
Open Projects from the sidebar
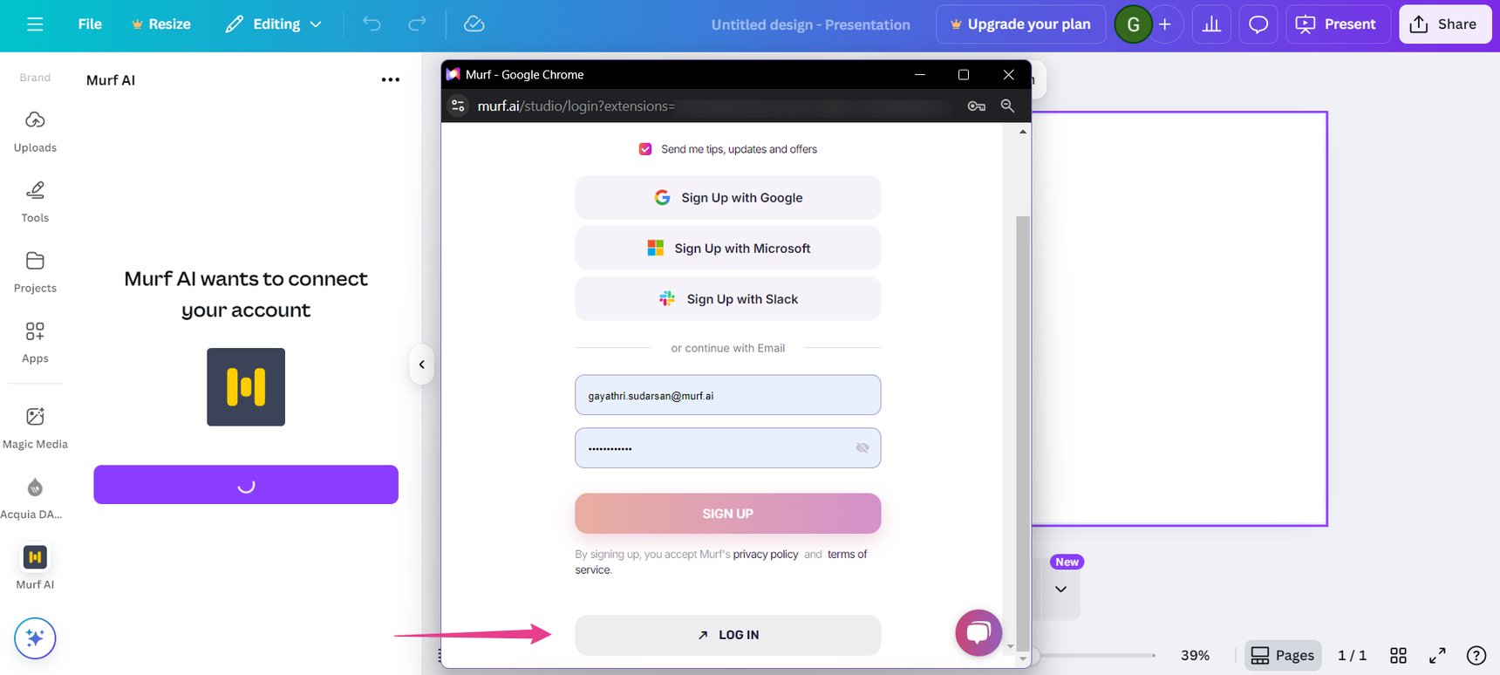pos(35,271)
